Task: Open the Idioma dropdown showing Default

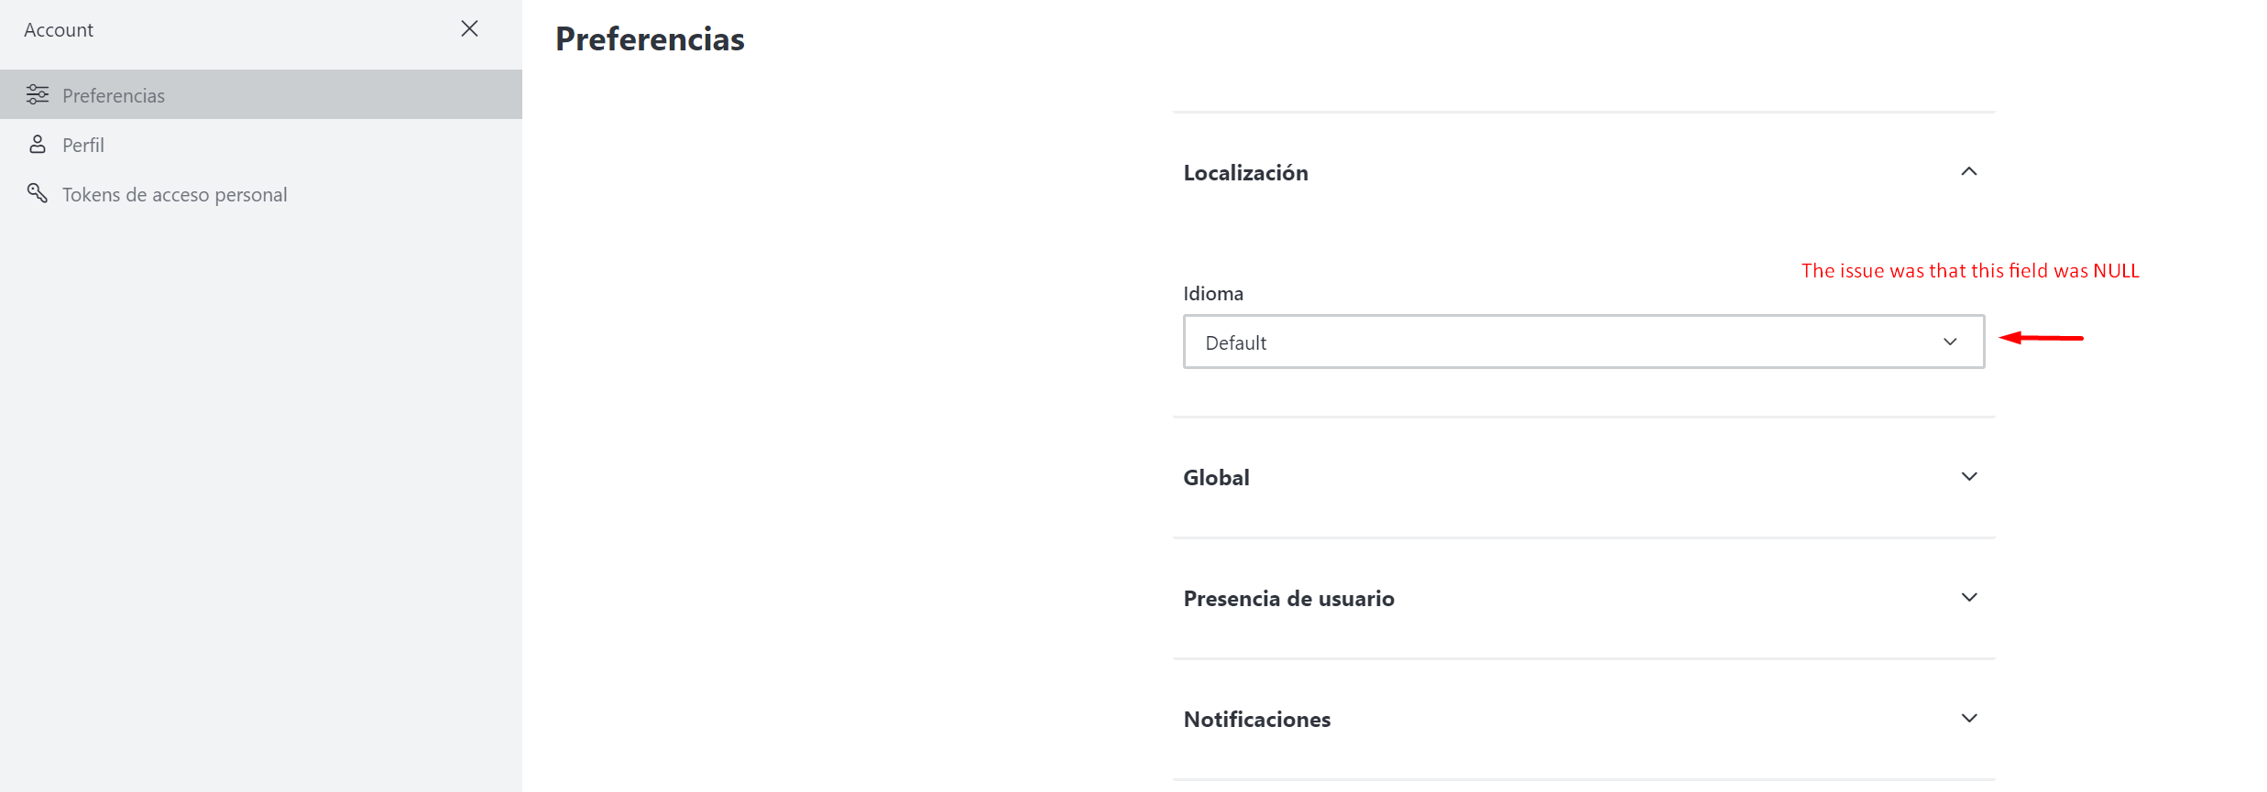Action: pos(1583,342)
